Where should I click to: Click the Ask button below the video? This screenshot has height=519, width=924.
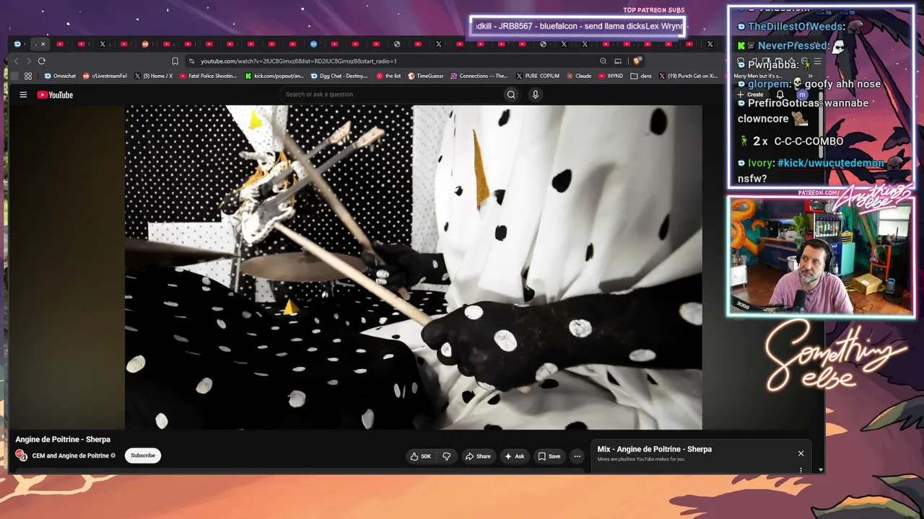pos(515,456)
